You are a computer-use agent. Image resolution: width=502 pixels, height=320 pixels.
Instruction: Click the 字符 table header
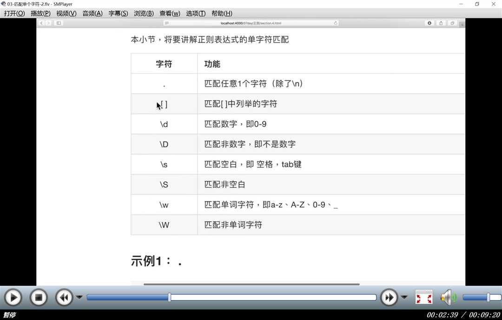coord(164,64)
